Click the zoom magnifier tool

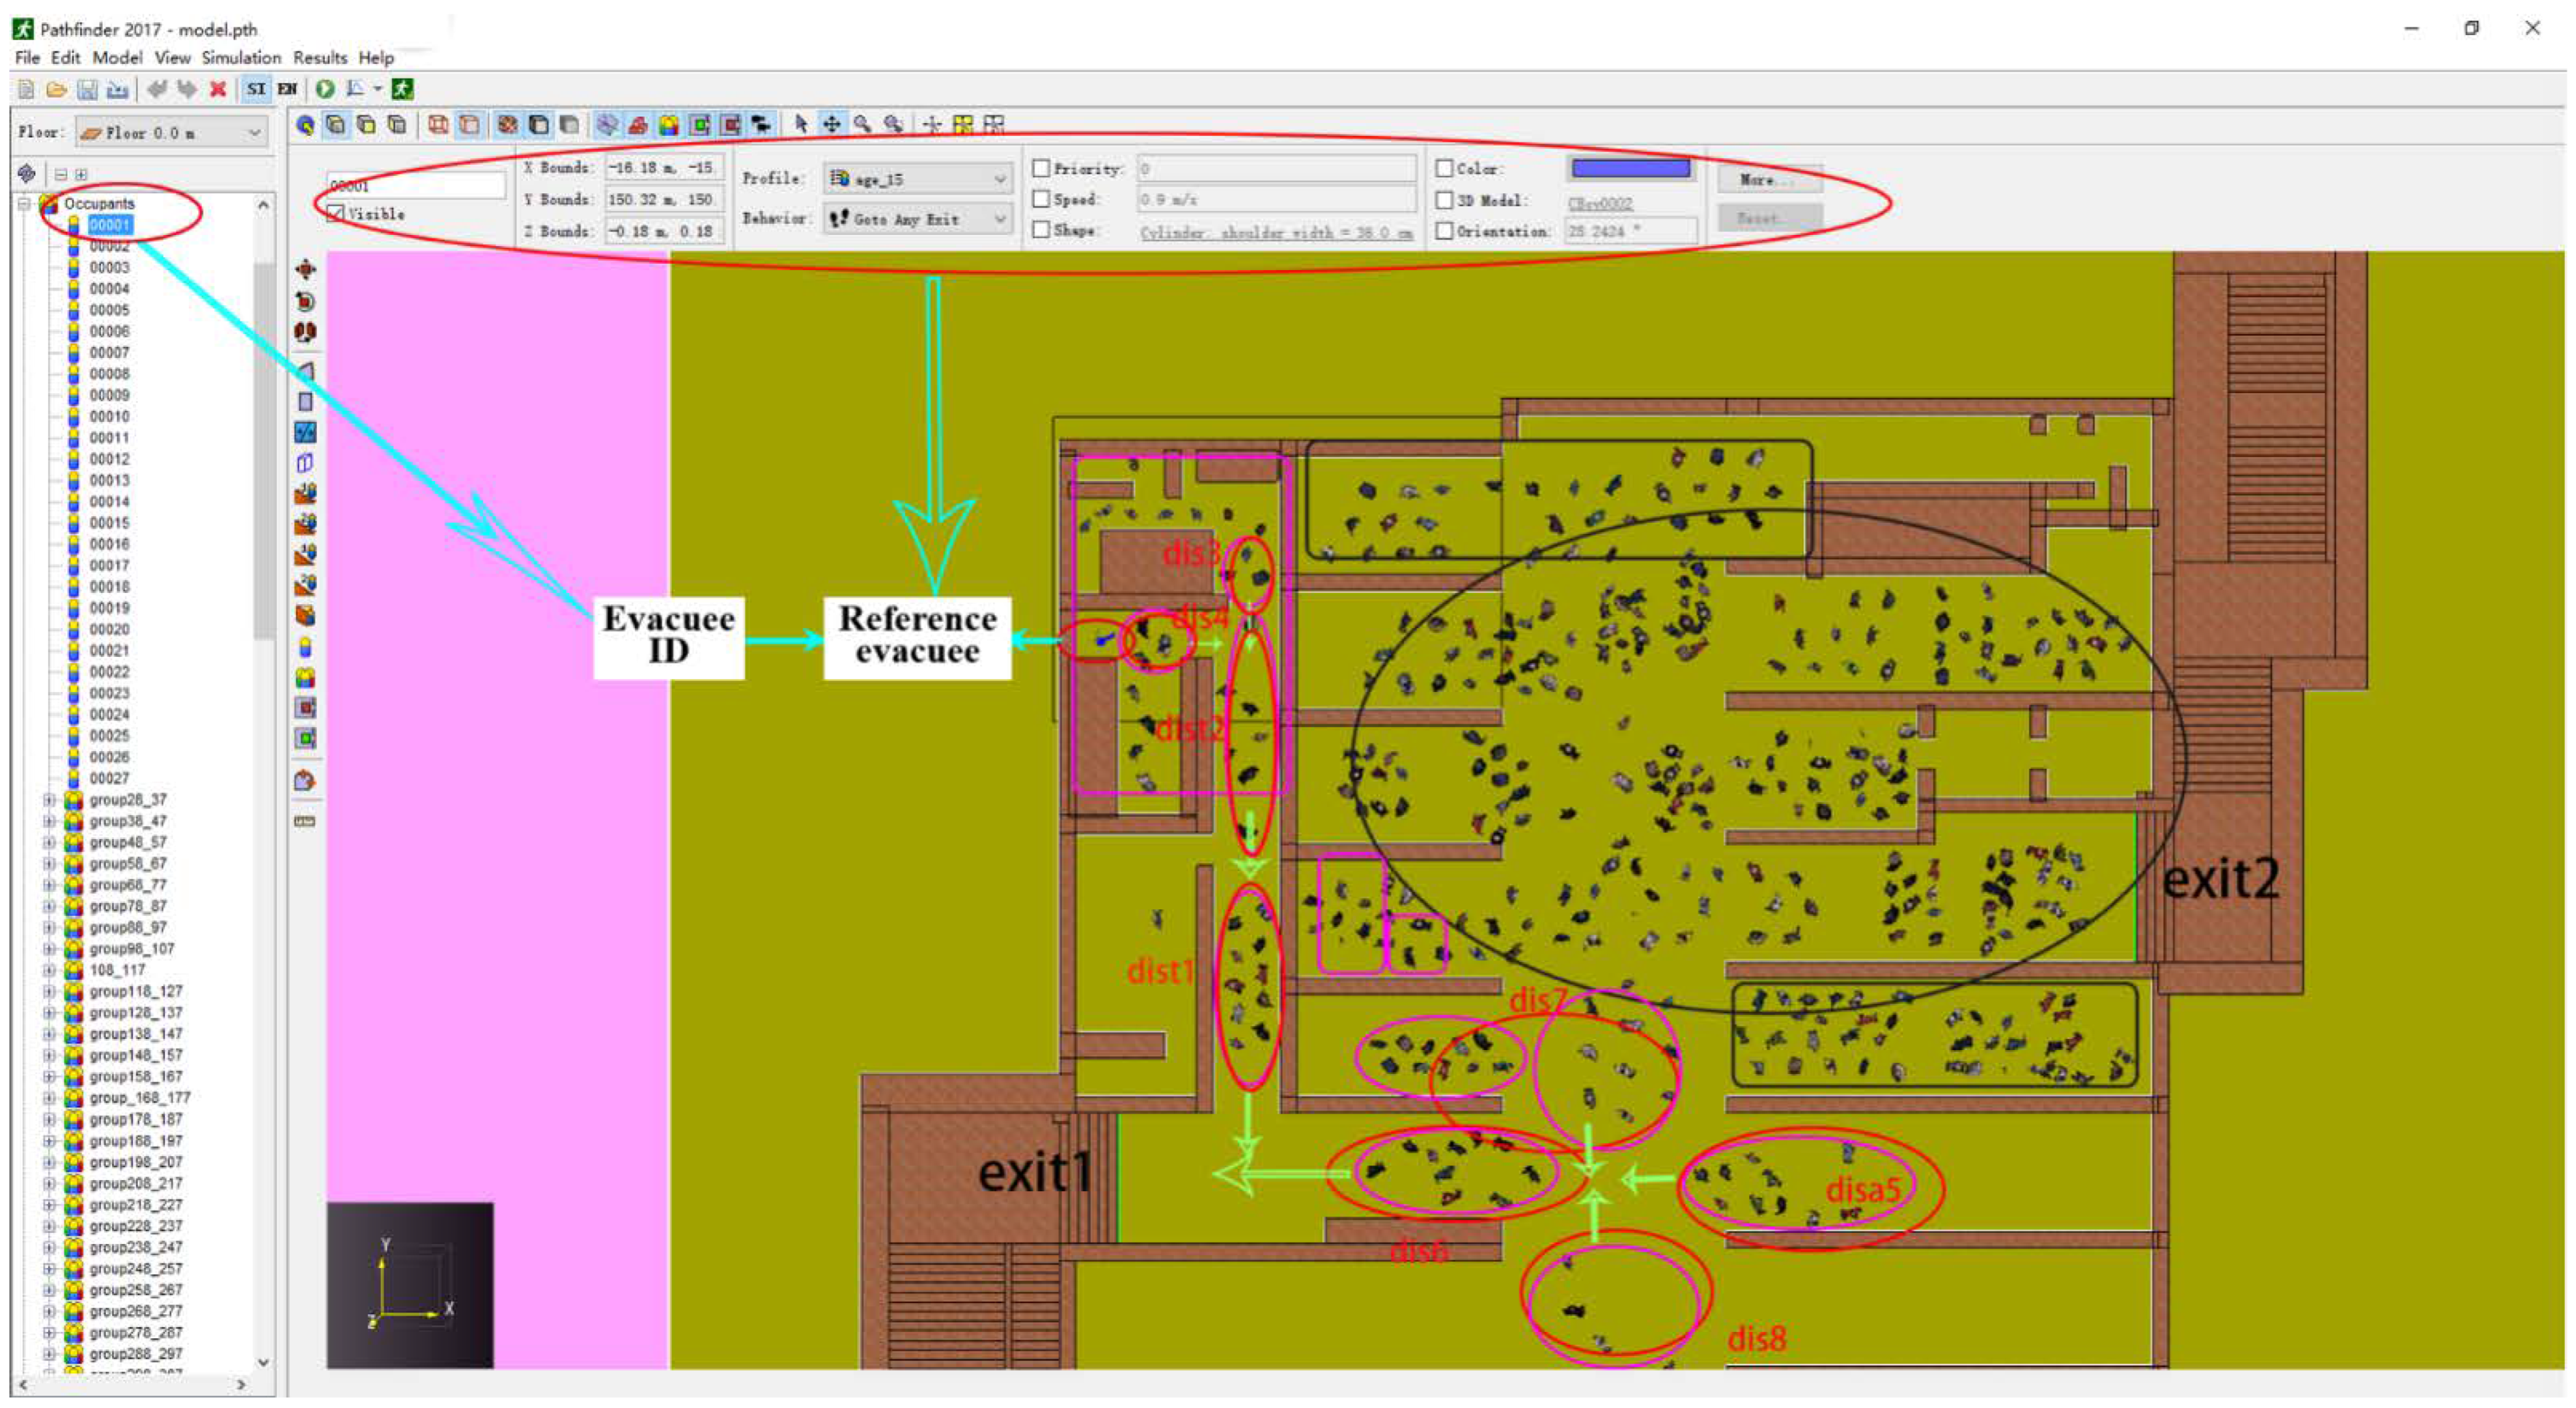point(862,124)
